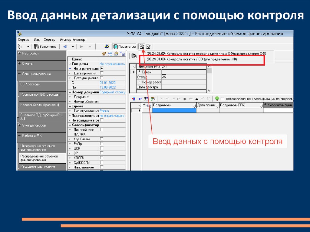Open the Экспорт/импорт menu
Viewport: 310px width, 232px height.
pyautogui.click(x=73, y=39)
